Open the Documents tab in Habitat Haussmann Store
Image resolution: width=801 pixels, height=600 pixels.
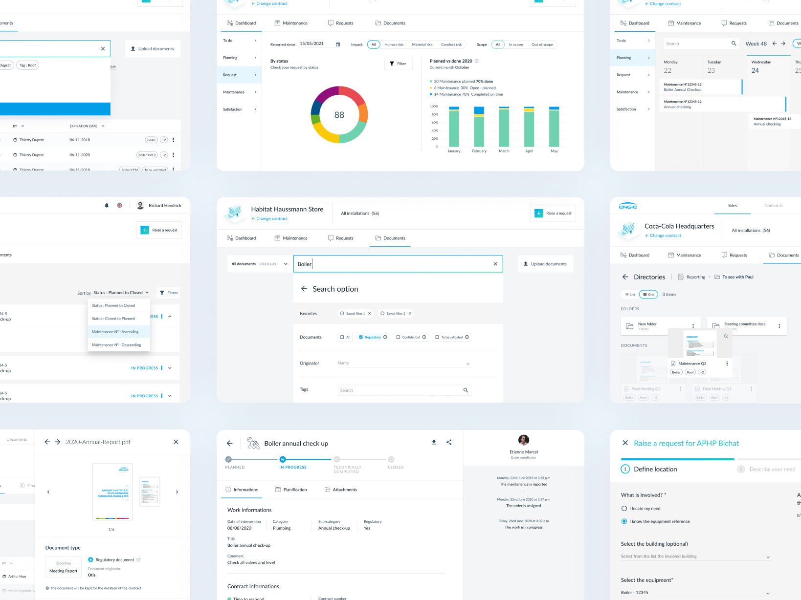390,238
